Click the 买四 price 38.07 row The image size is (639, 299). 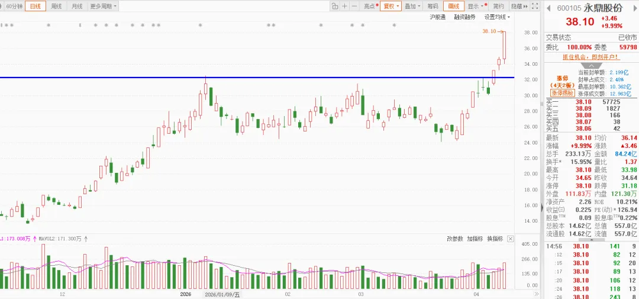coord(592,121)
